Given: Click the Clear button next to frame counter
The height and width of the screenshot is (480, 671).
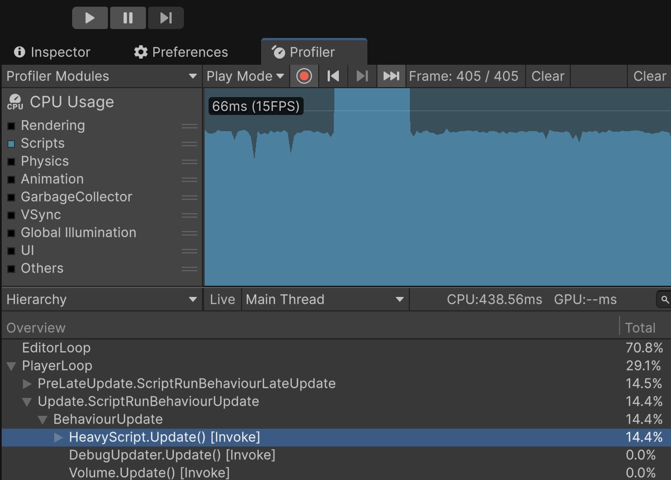Looking at the screenshot, I should 547,76.
